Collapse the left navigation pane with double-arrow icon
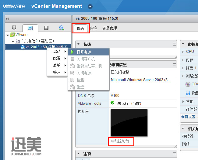Screen dimensions: 198x160 pos(7,19)
